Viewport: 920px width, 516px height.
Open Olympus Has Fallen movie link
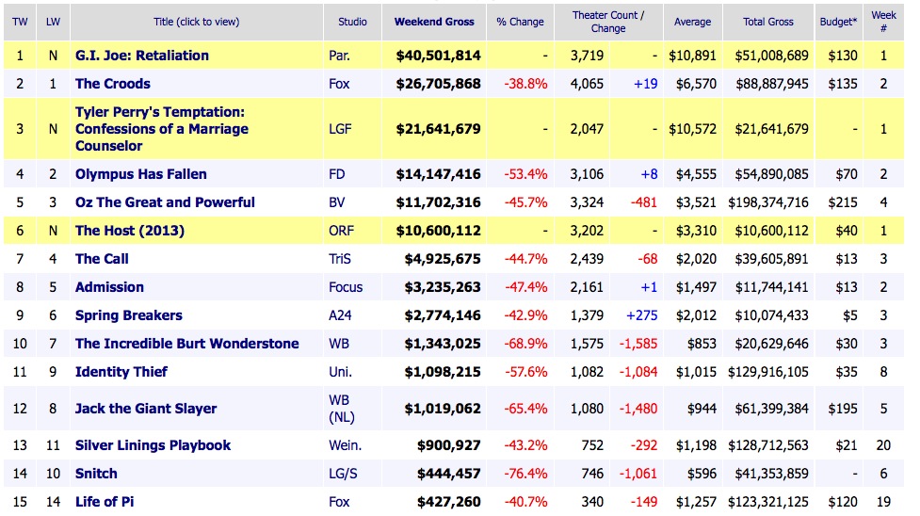point(141,174)
